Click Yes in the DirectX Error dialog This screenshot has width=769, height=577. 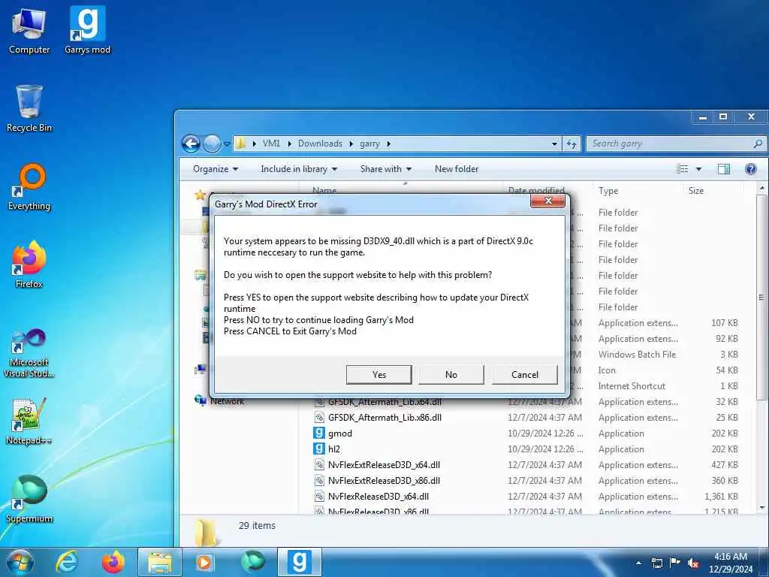(x=378, y=374)
